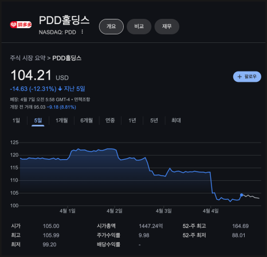Select the 5일 time range
The width and height of the screenshot is (267, 257).
tap(38, 120)
